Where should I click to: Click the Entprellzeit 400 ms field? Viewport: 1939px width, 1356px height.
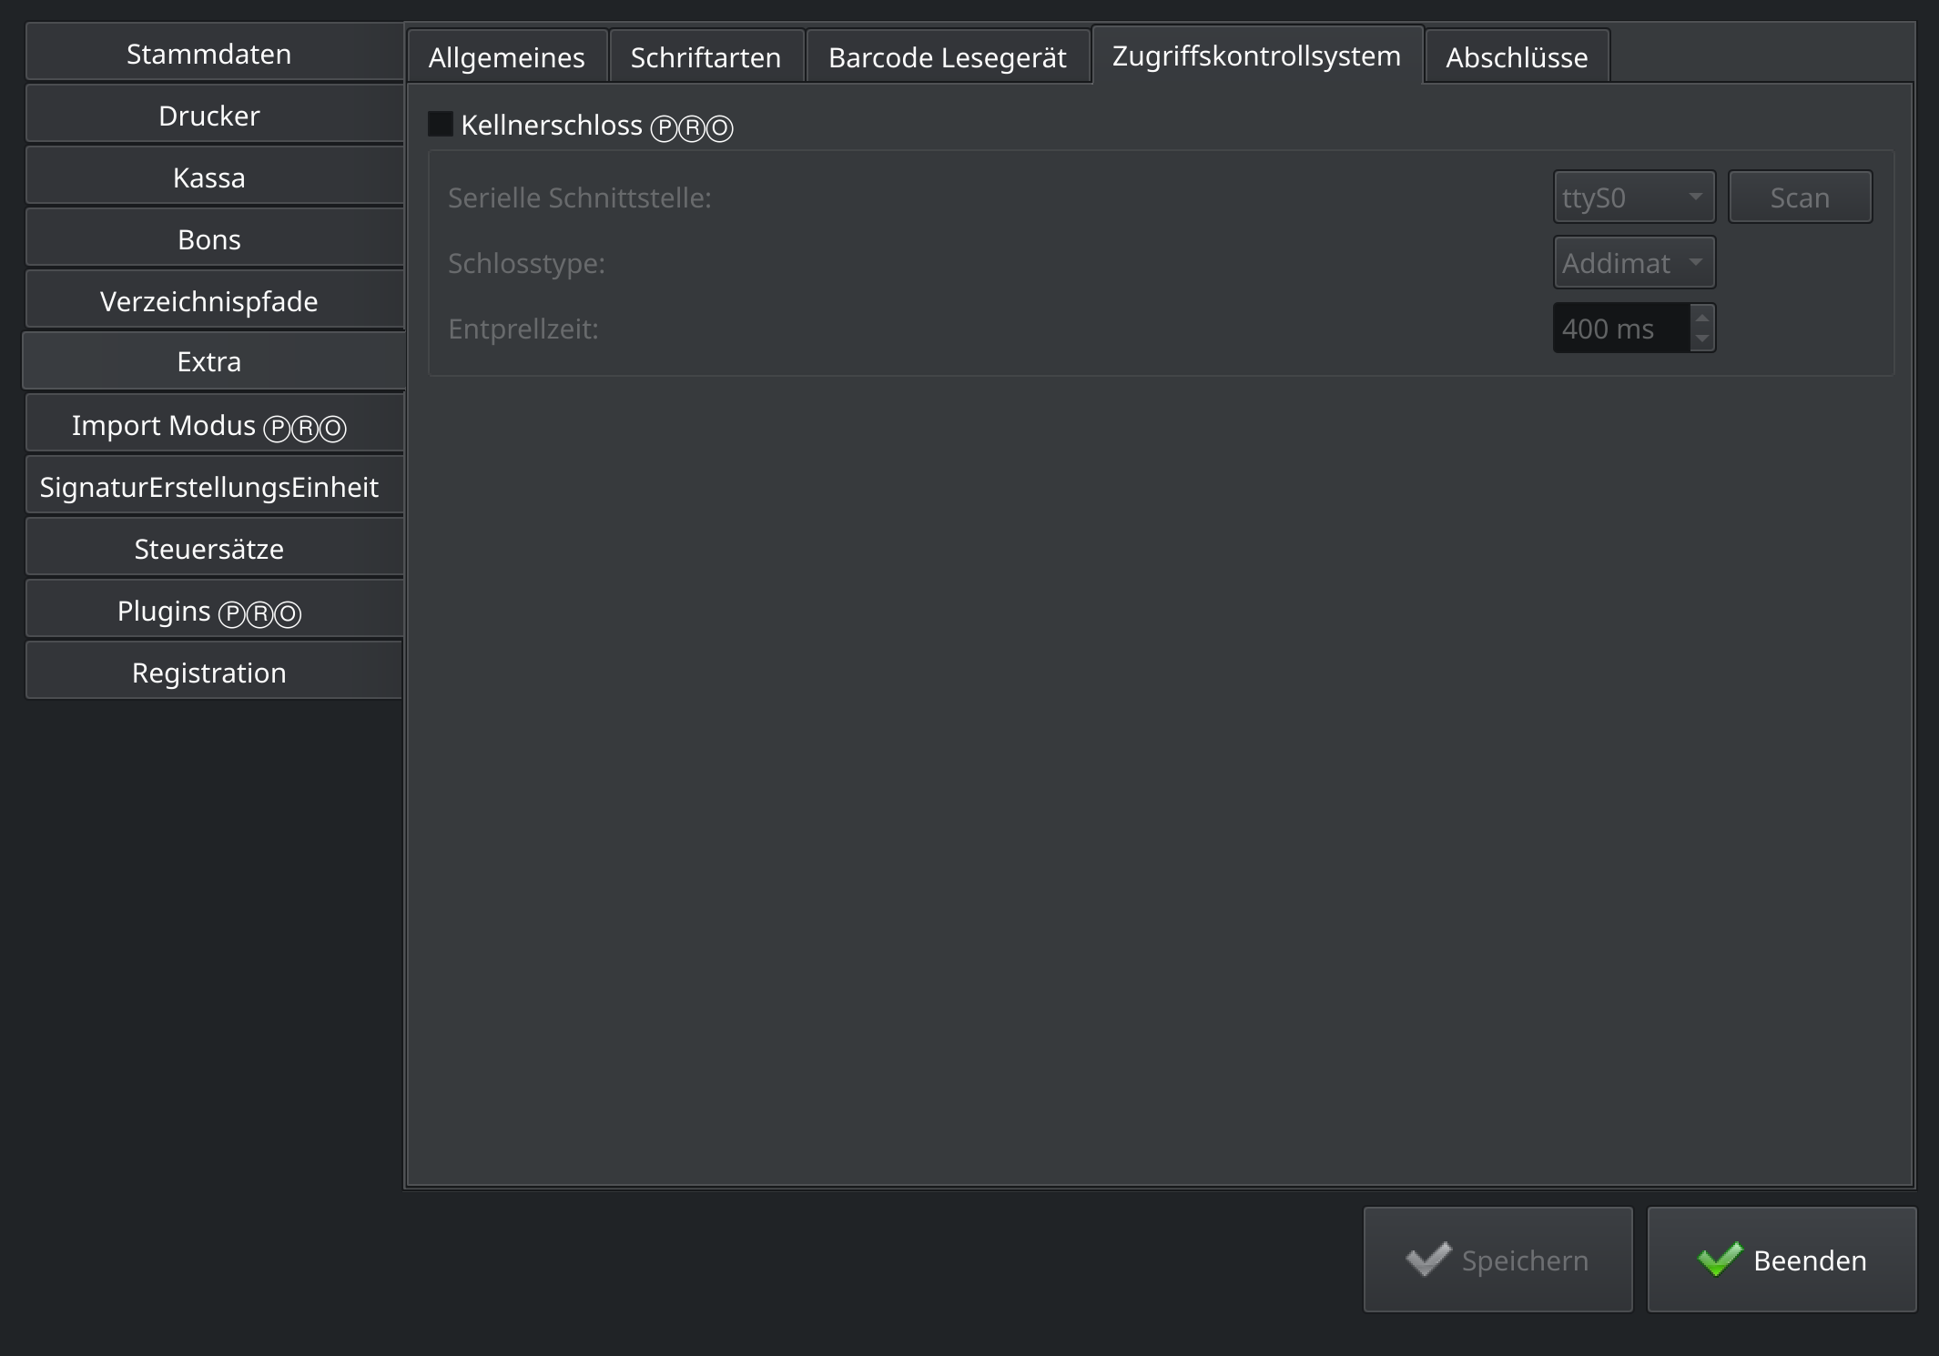[x=1621, y=328]
